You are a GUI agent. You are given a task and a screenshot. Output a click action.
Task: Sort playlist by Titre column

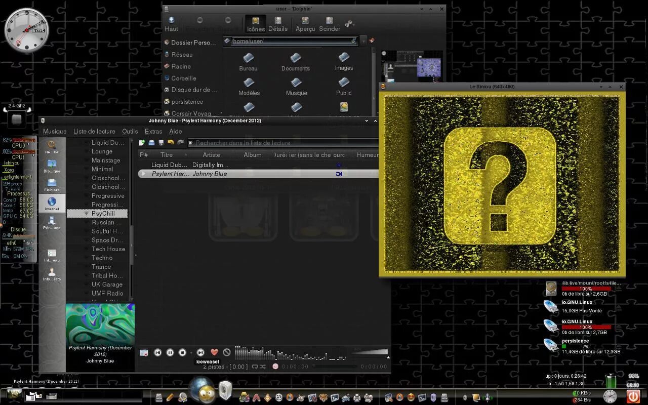tap(167, 155)
